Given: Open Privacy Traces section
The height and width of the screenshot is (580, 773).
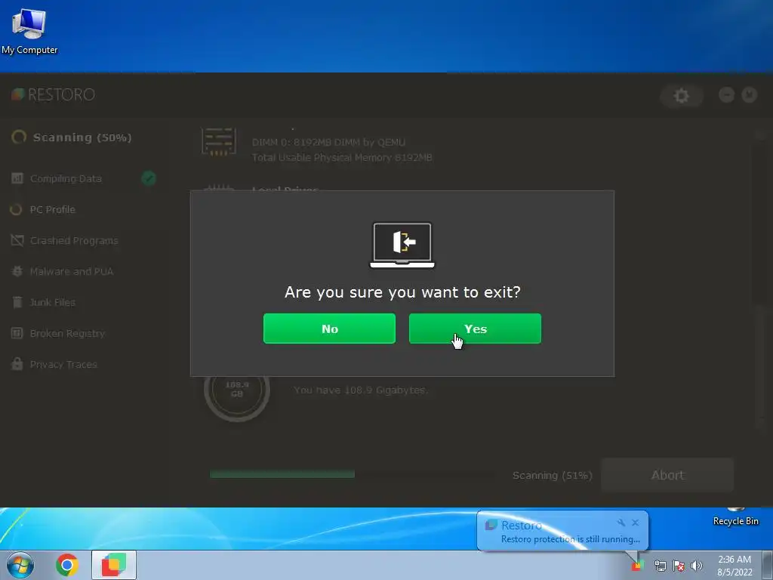Looking at the screenshot, I should click(x=63, y=365).
